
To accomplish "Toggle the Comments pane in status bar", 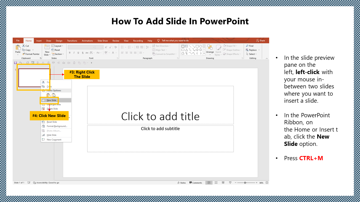I will (196, 183).
